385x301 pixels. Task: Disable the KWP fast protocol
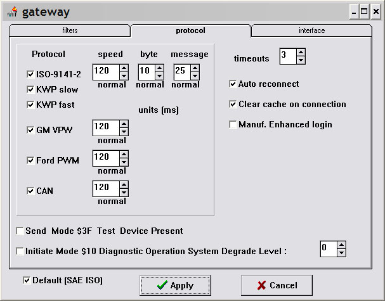[x=30, y=105]
